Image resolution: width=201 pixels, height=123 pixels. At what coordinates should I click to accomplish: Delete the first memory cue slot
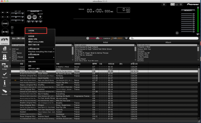pos(193,14)
